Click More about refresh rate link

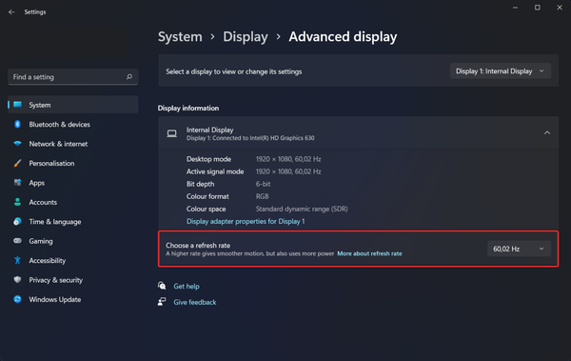(369, 253)
